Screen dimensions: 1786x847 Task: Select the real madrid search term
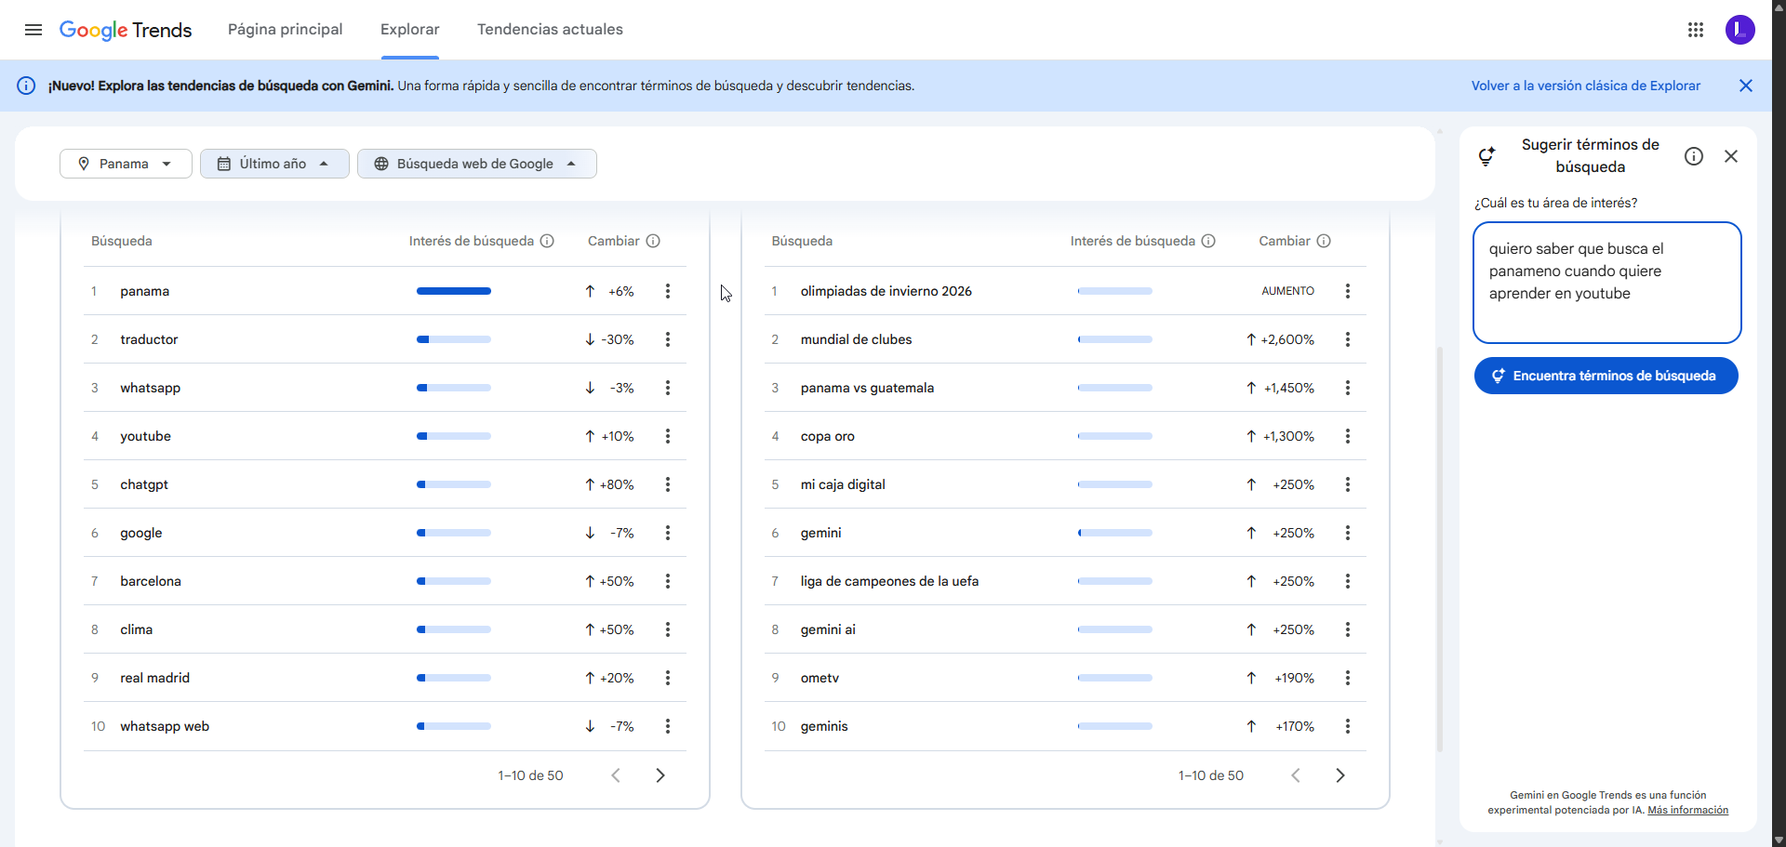click(x=154, y=678)
